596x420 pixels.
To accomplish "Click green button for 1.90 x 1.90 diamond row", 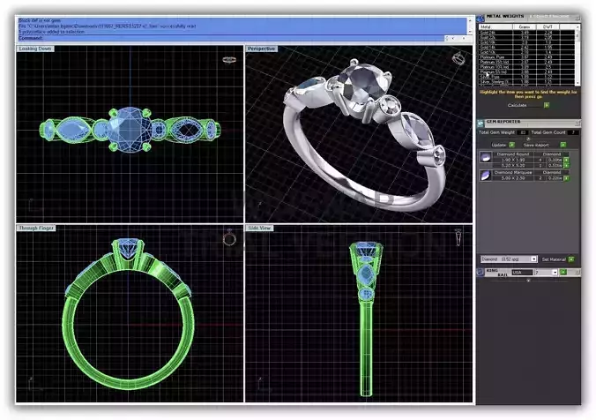I will point(566,161).
